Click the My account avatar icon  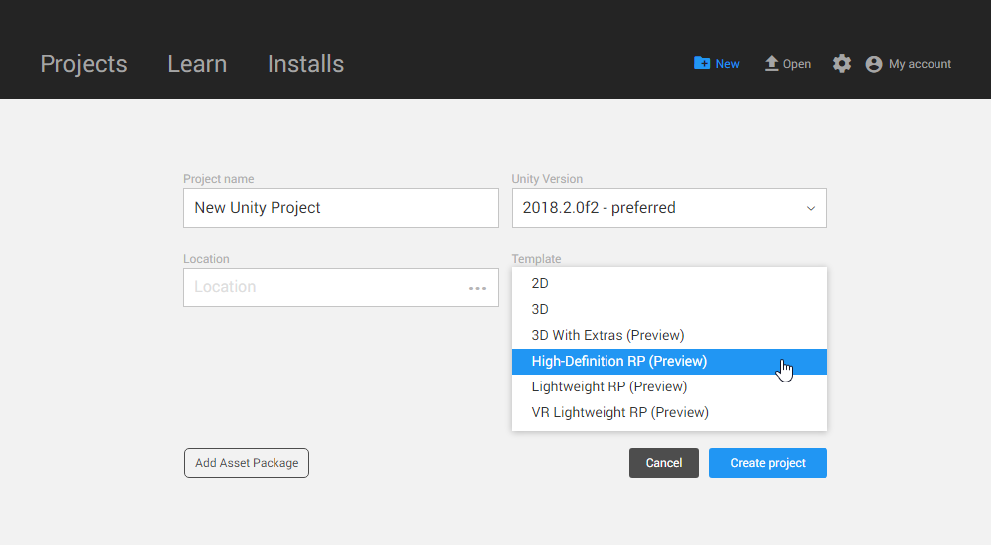874,64
